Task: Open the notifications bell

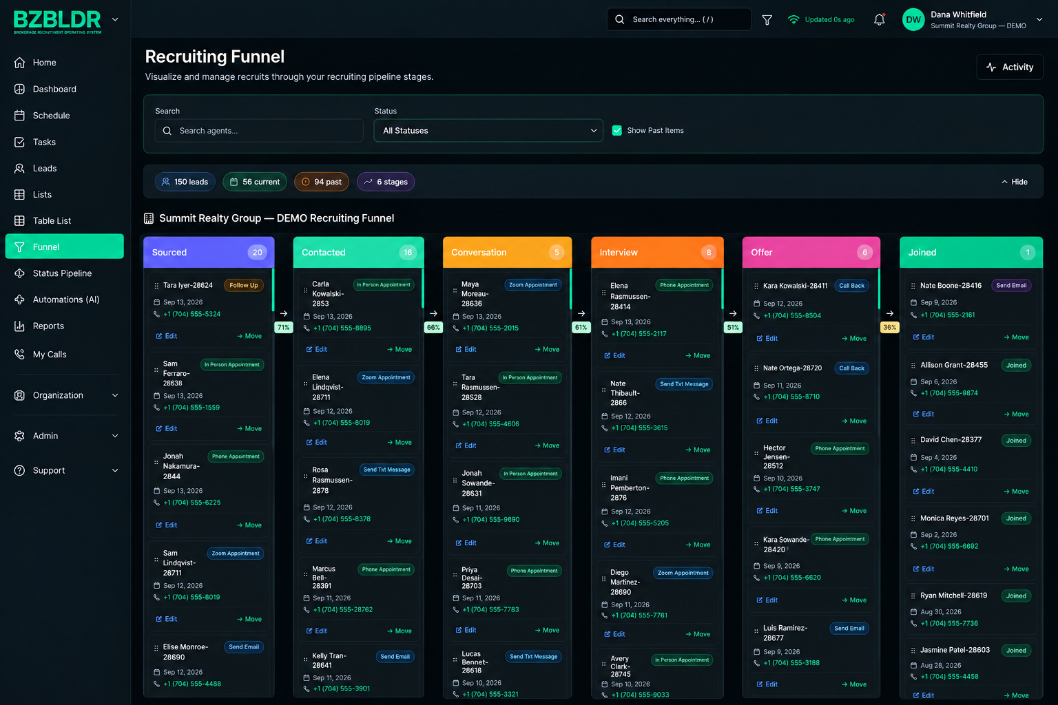Action: [880, 20]
